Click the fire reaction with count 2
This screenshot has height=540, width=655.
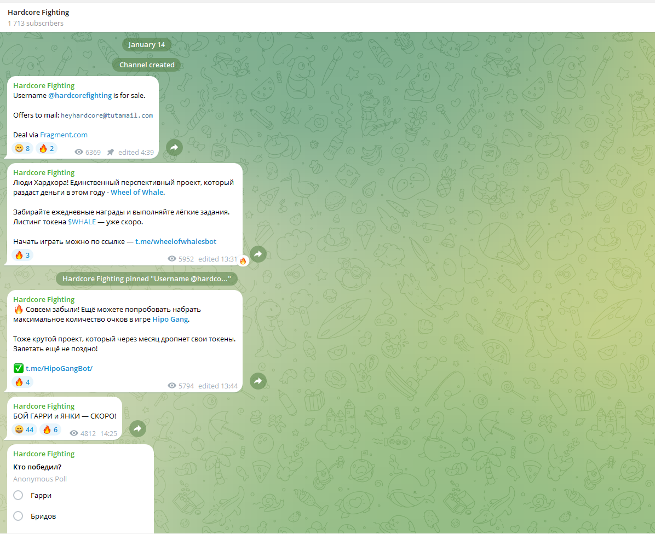click(x=47, y=148)
